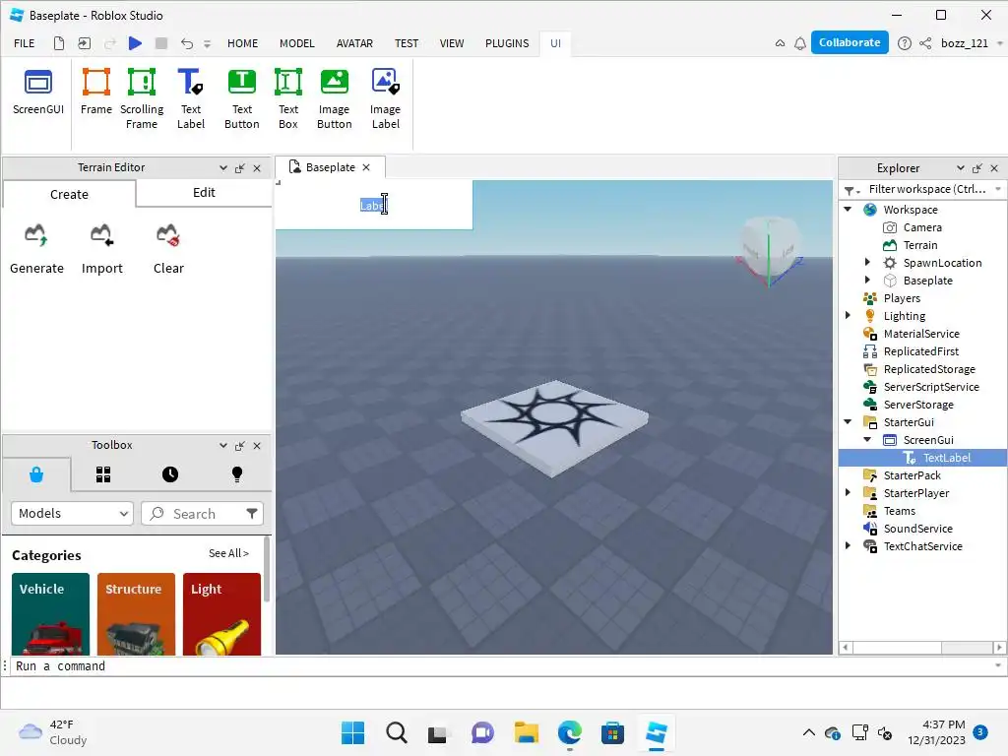Close the Terrain Editor panel

(x=257, y=167)
